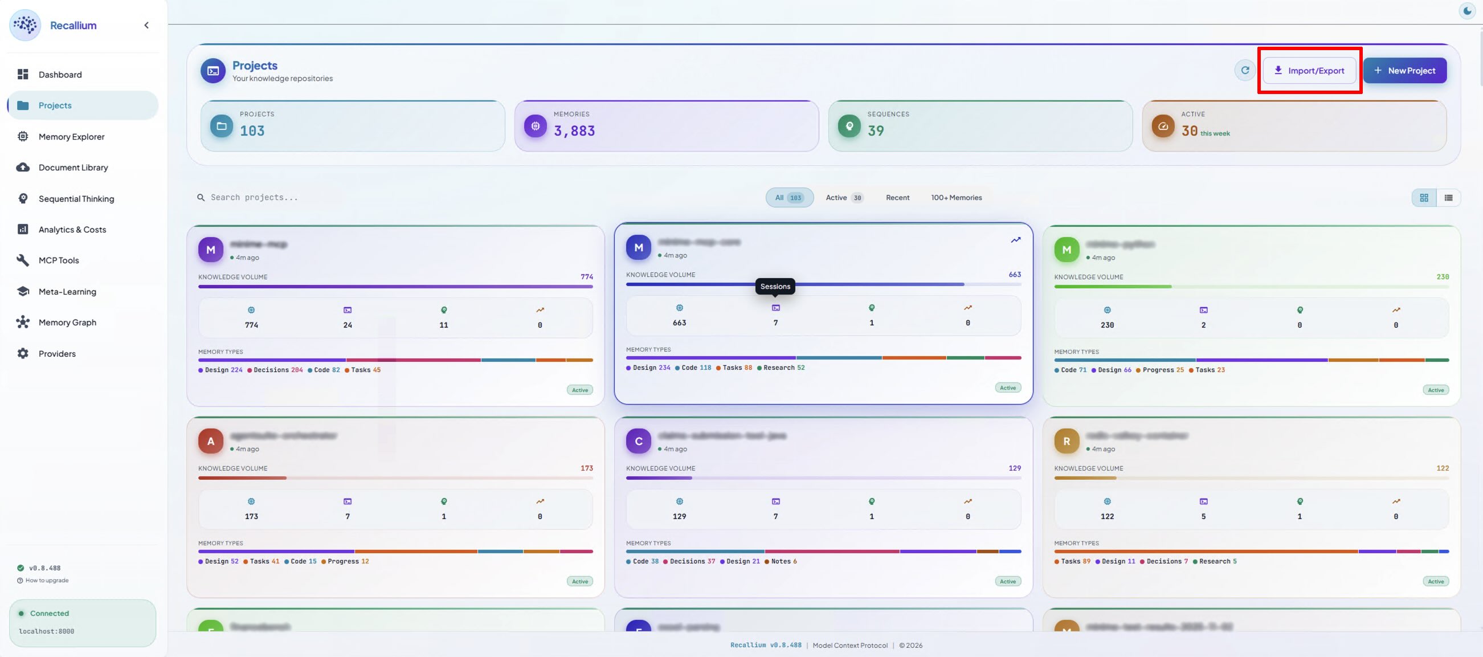Click the MCP Tools wrench icon
This screenshot has width=1483, height=657.
click(23, 260)
